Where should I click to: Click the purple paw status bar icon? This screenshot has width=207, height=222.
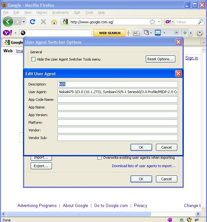[170, 220]
